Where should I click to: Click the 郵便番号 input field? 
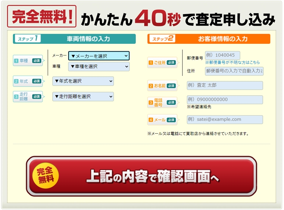pos(222,55)
